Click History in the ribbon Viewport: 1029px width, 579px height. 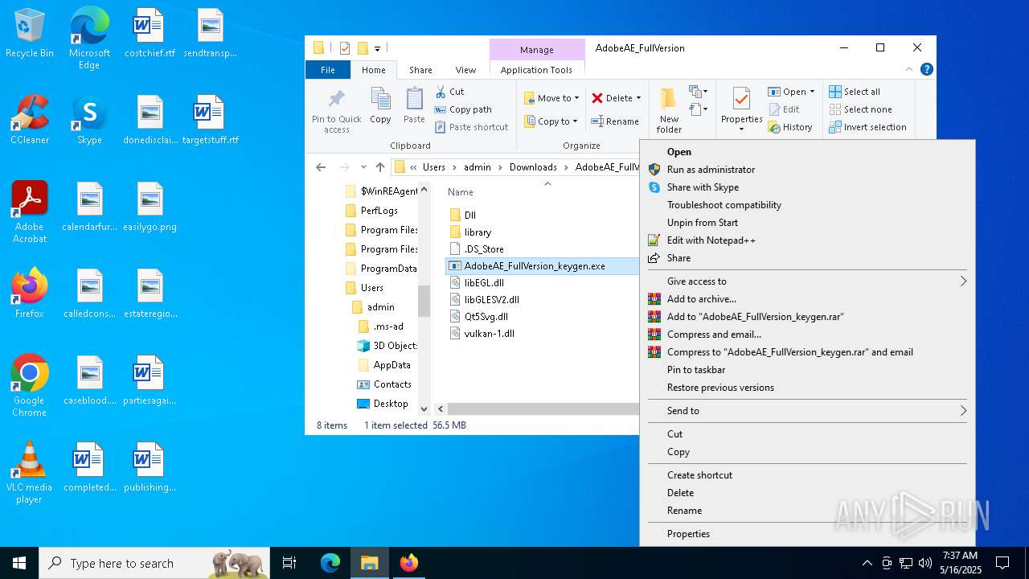790,127
